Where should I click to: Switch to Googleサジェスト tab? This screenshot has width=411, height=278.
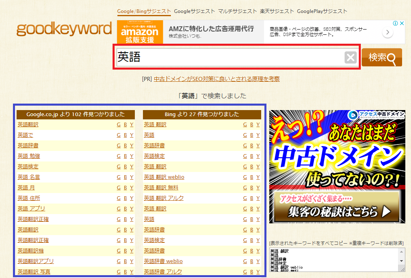(x=194, y=11)
